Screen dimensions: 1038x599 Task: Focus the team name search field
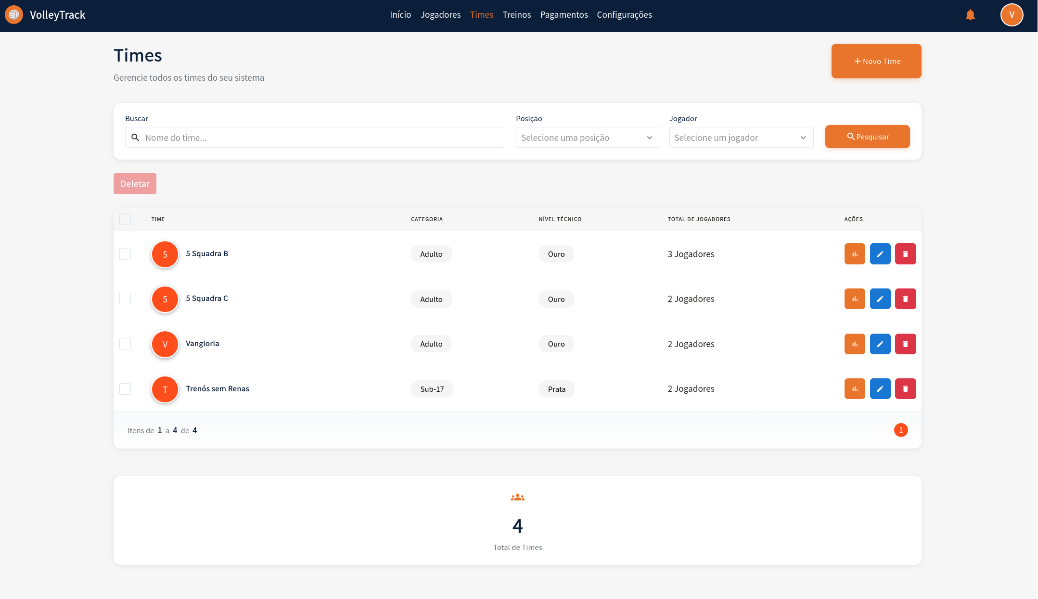coord(320,137)
